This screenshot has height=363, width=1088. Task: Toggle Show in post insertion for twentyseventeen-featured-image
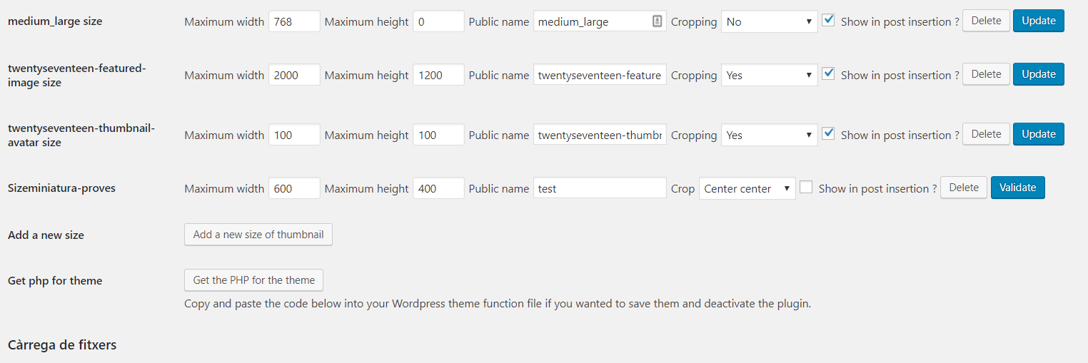pos(828,73)
